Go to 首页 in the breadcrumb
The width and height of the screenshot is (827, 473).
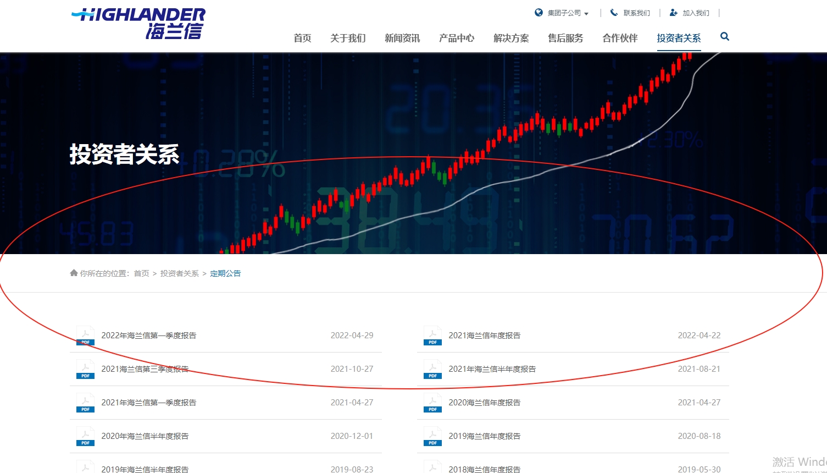pyautogui.click(x=141, y=273)
